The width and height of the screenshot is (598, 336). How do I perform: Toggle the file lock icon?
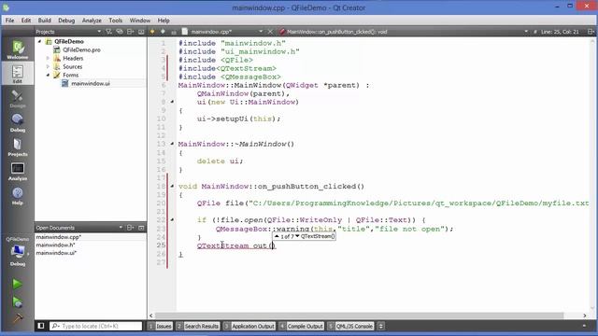(174, 32)
